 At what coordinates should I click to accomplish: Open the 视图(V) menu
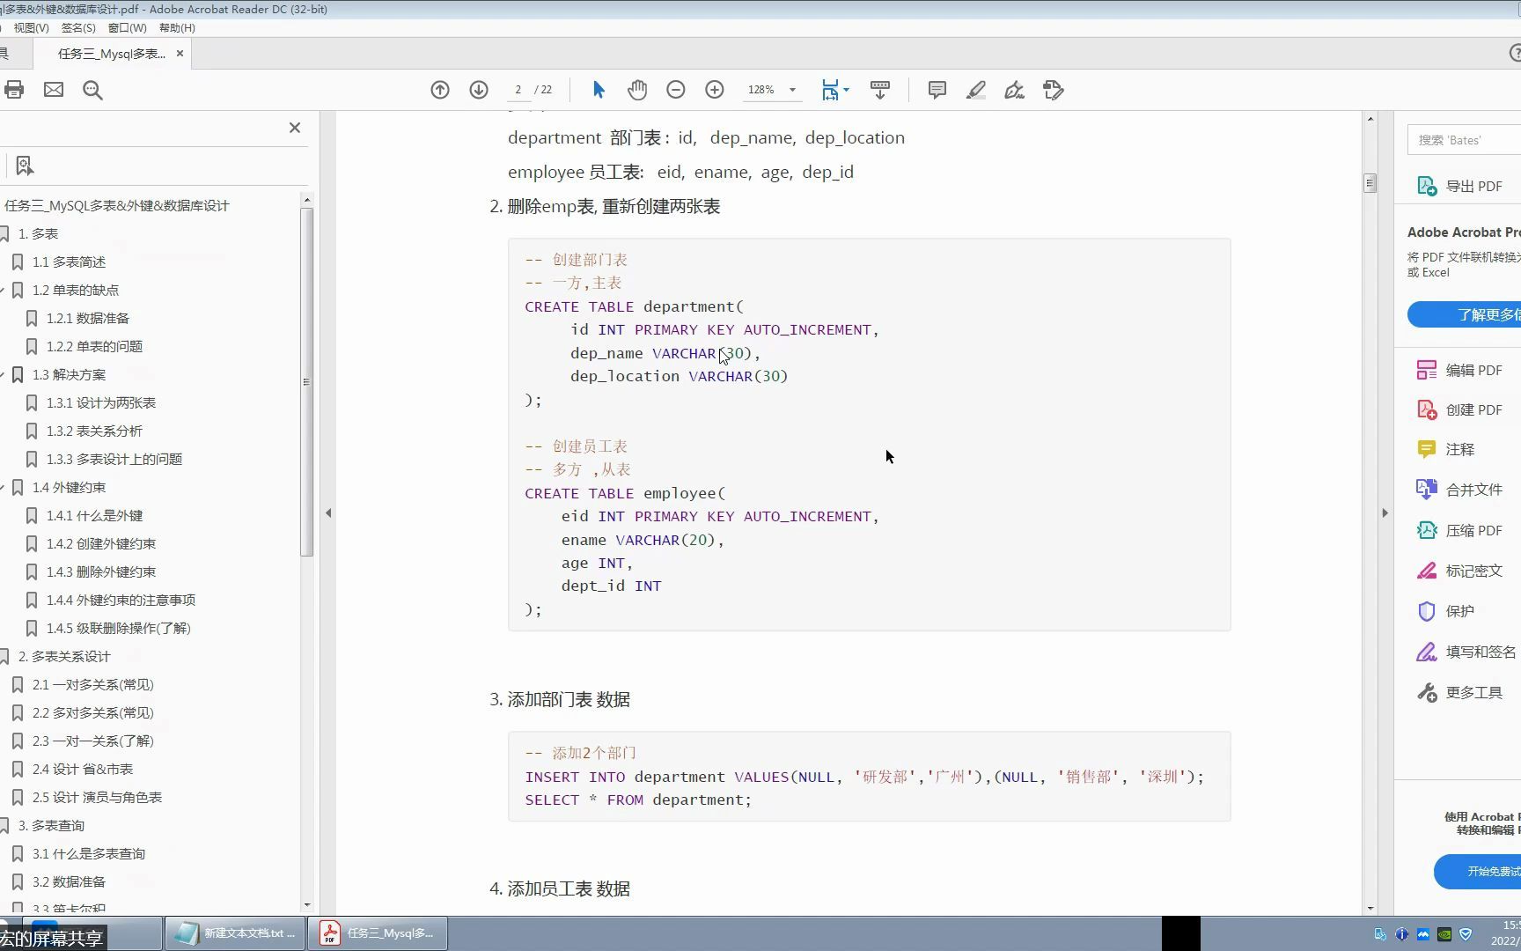coord(31,28)
